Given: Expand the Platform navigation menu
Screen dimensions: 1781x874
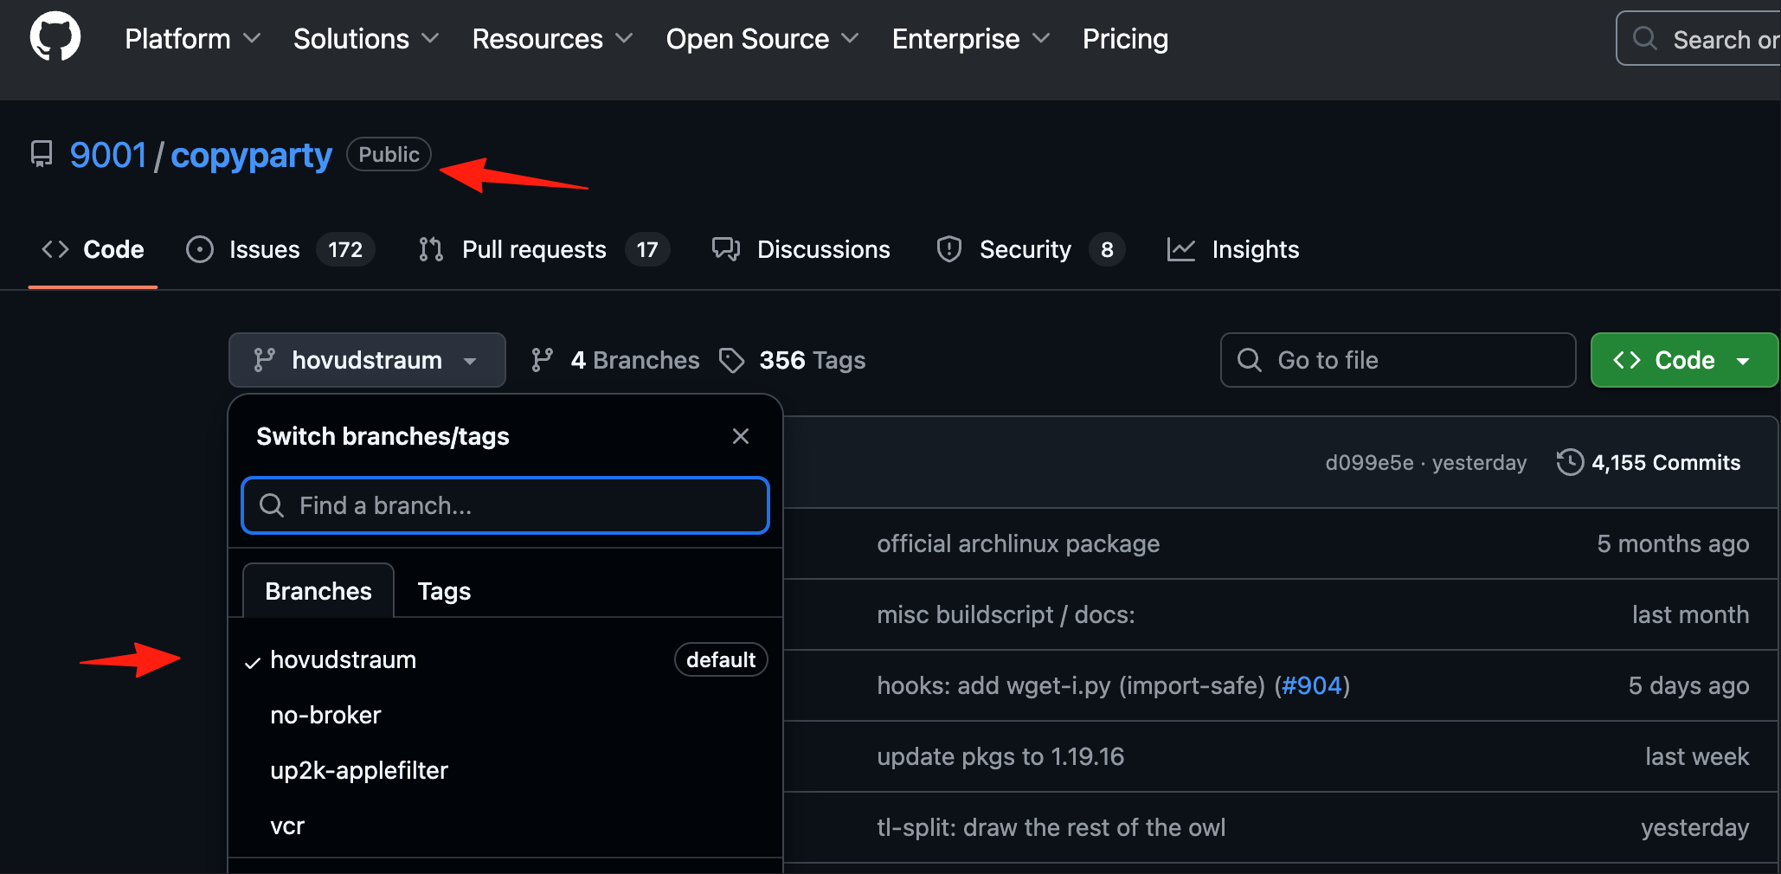Looking at the screenshot, I should point(193,39).
